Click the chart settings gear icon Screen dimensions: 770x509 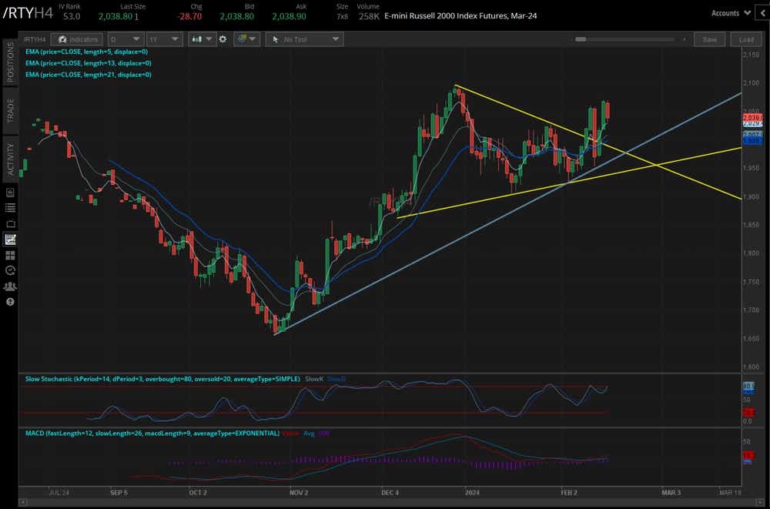[x=223, y=39]
